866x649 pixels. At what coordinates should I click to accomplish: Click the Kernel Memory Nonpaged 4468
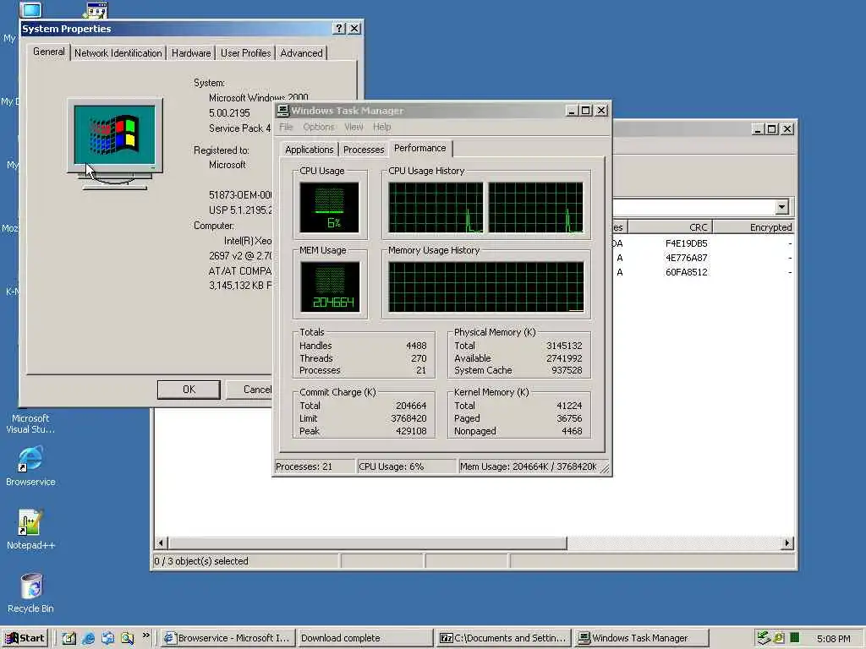point(572,431)
